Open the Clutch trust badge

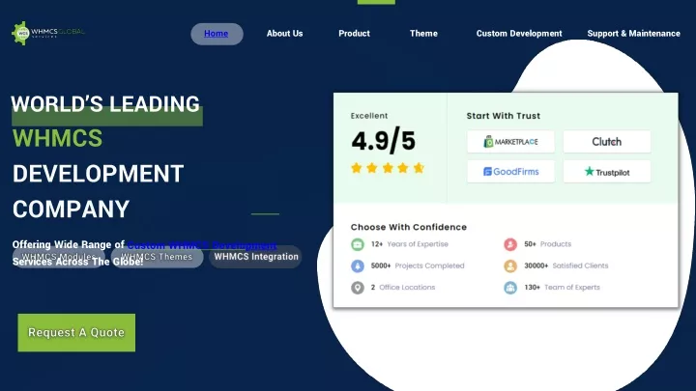(607, 142)
